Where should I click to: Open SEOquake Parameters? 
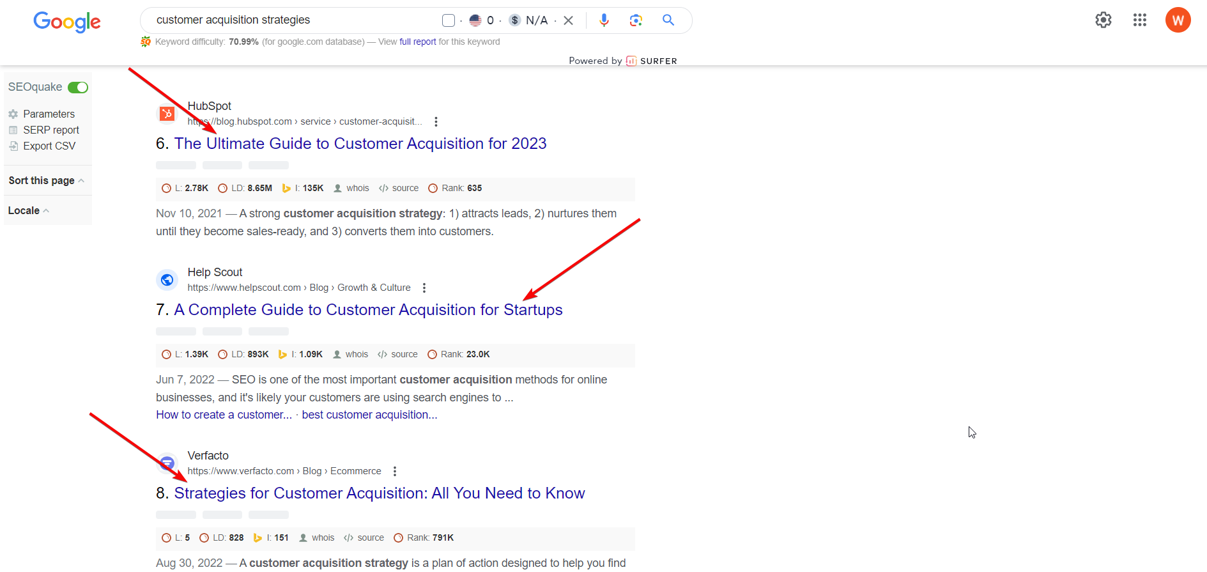(x=42, y=114)
